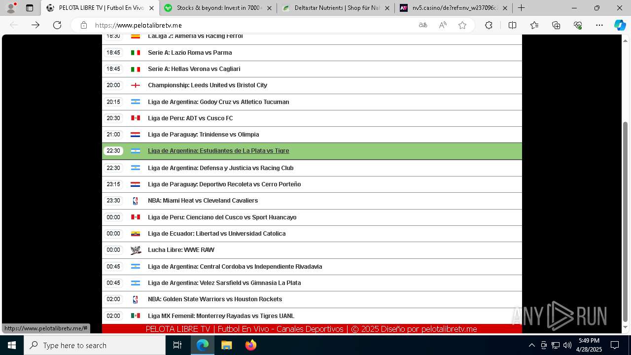Refresh the current page
This screenshot has height=355, width=631.
(57, 25)
